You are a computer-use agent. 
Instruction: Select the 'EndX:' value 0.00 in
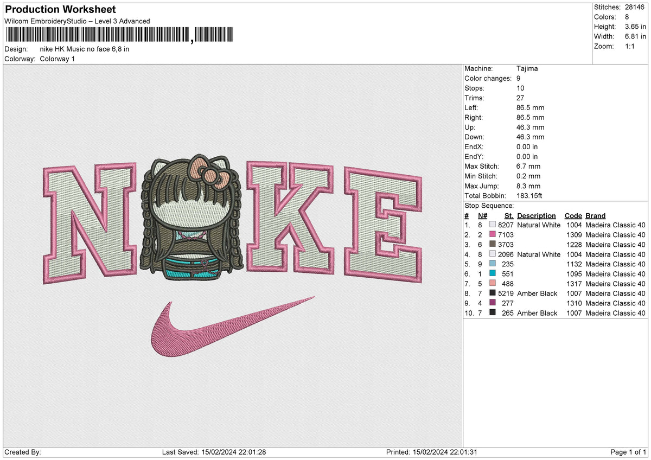tap(527, 147)
